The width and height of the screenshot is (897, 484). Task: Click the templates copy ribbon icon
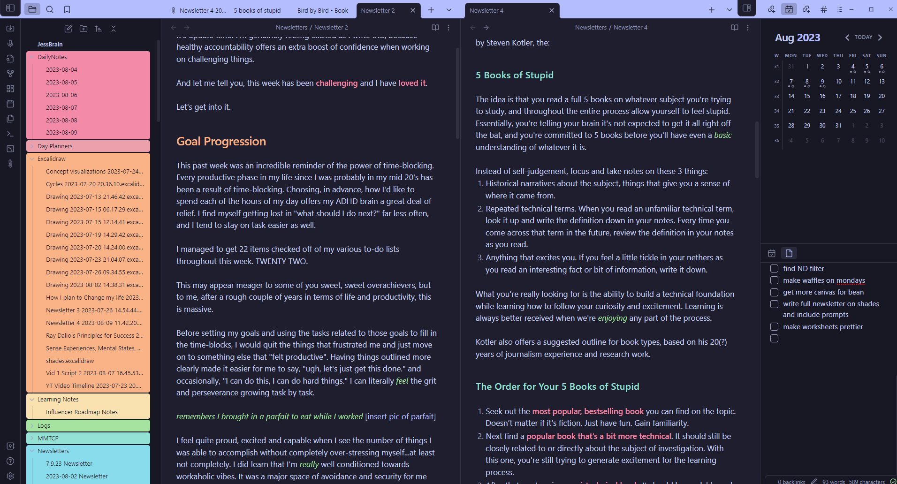(x=10, y=119)
